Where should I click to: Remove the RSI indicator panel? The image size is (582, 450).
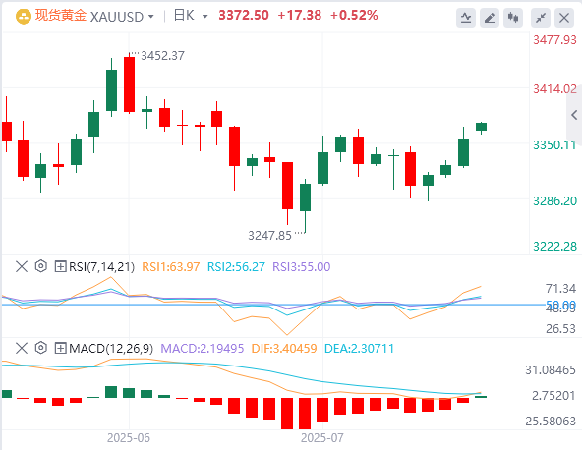tap(22, 266)
